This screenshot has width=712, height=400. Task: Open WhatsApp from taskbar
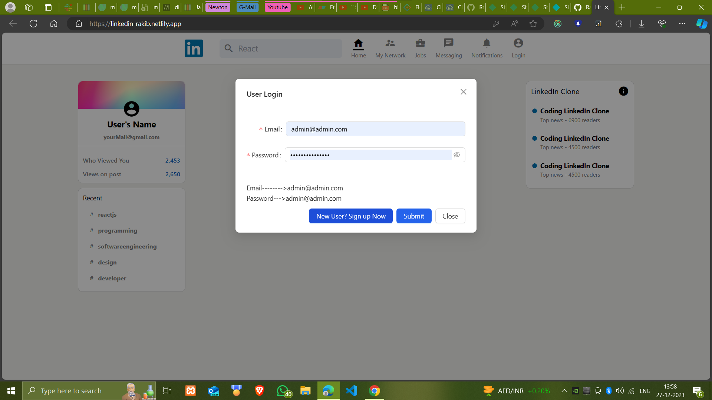[x=283, y=391]
